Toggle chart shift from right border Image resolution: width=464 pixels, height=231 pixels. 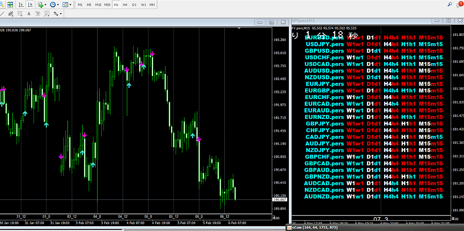coord(30,5)
